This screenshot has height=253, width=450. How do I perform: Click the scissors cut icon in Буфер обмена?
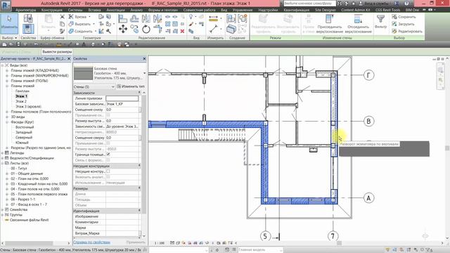point(62,17)
